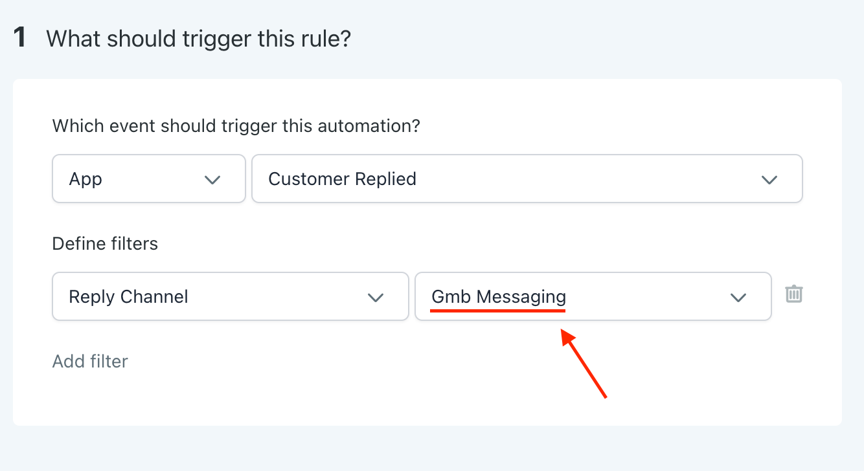
Task: Select the 'What should trigger this rule?' heading
Action: coord(198,39)
